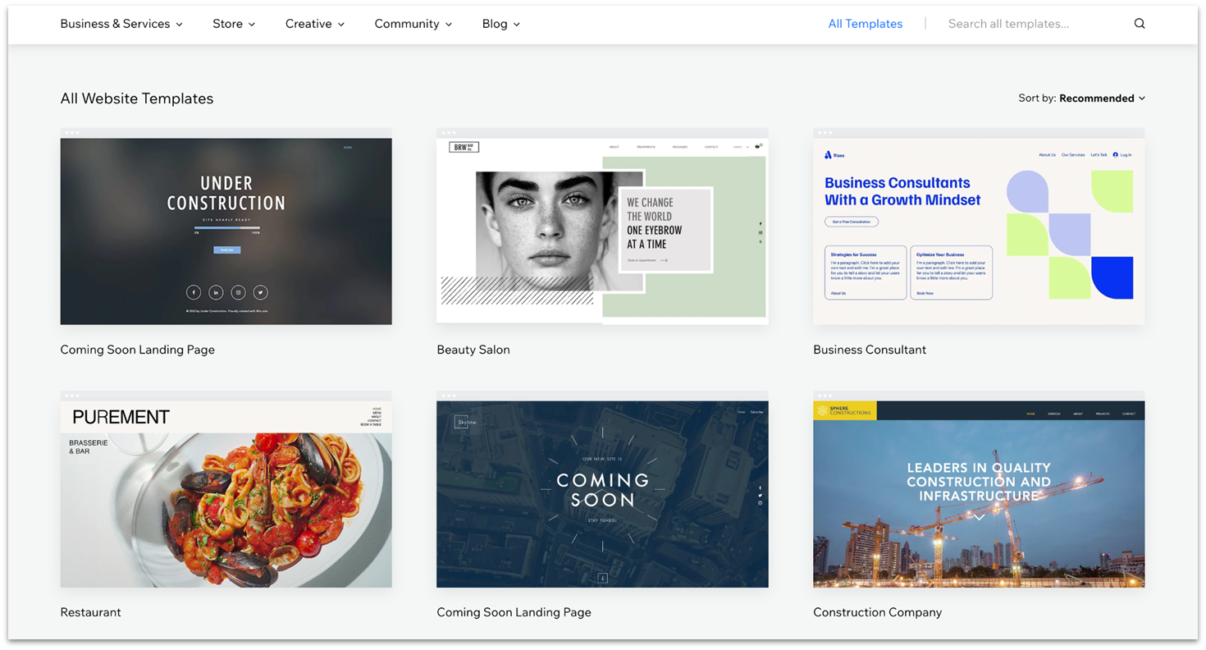The width and height of the screenshot is (1206, 650).
Task: Click the shopping cart icon in Beauty Salon template
Action: 757,147
